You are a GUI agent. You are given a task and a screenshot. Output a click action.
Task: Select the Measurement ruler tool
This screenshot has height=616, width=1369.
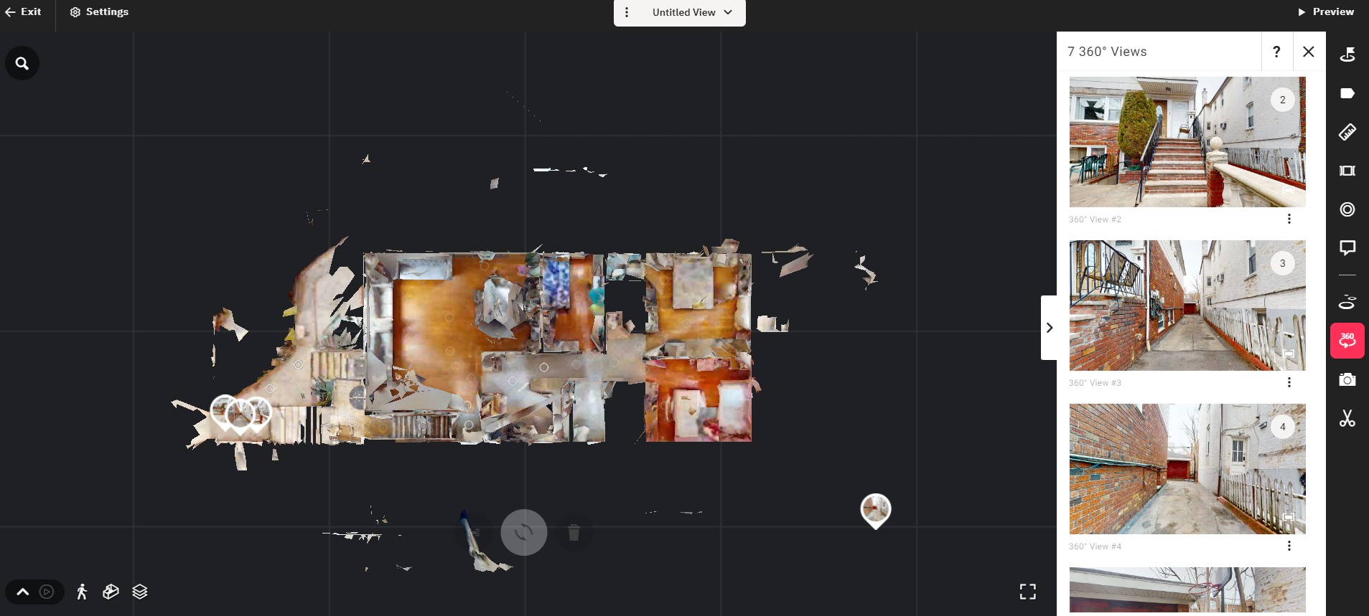(x=1347, y=132)
